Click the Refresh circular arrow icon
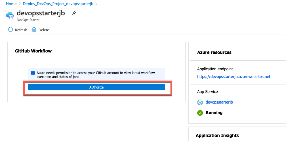This screenshot has width=286, height=141. click(x=10, y=30)
